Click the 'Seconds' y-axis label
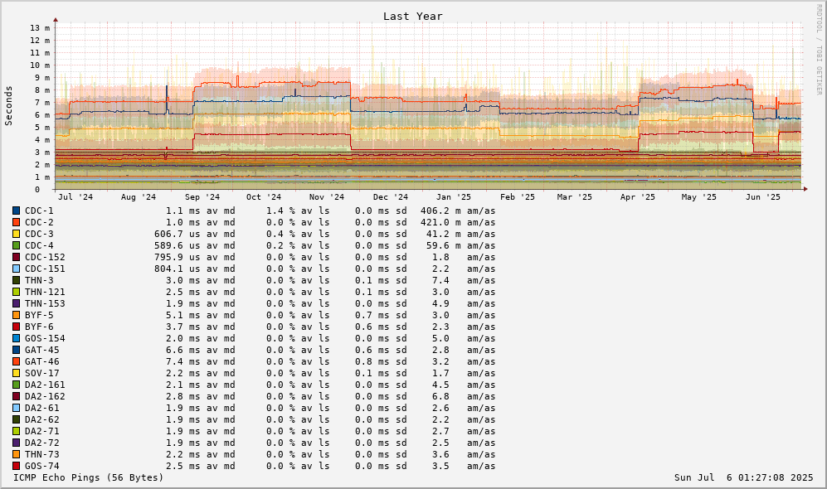This screenshot has height=489, width=827. 8,106
